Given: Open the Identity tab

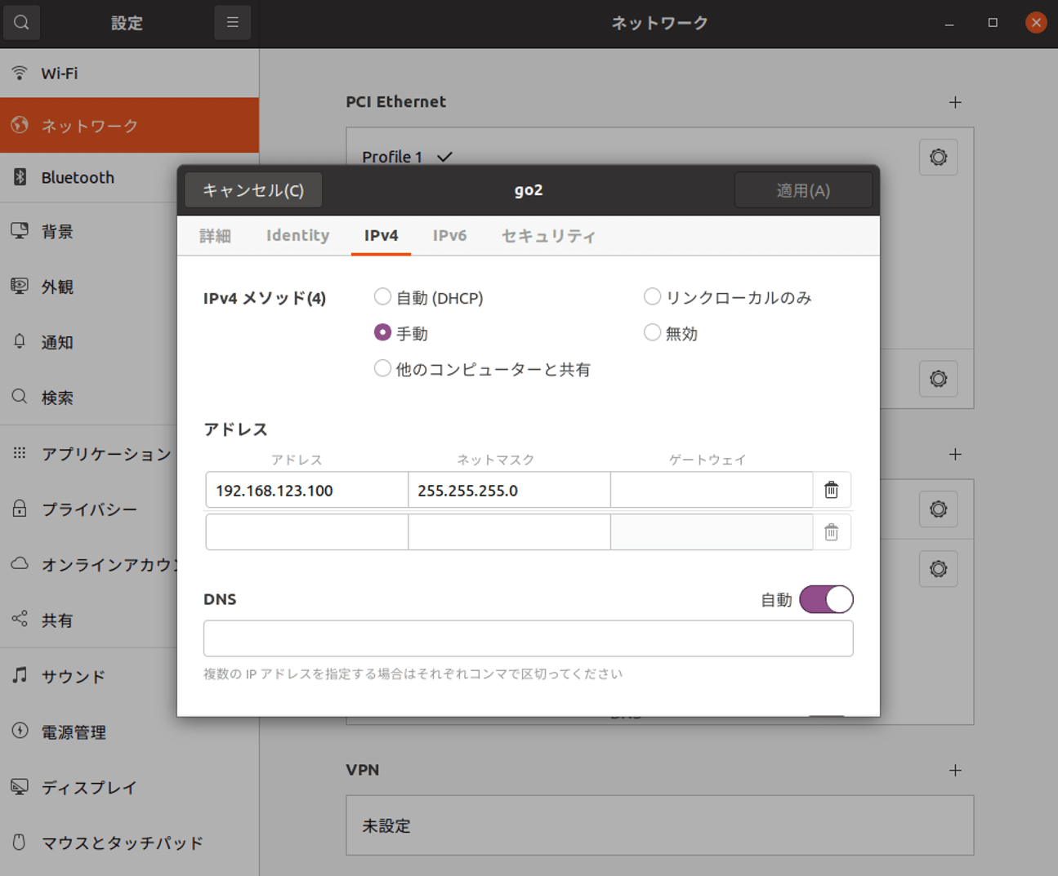Looking at the screenshot, I should pos(297,236).
